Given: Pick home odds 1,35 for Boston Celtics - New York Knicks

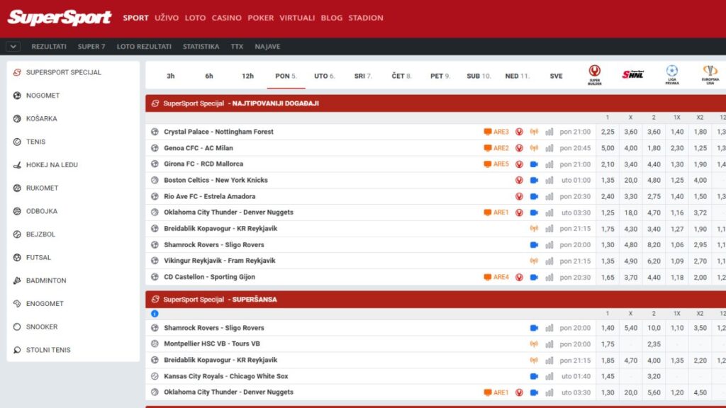Looking at the screenshot, I should 608,181.
